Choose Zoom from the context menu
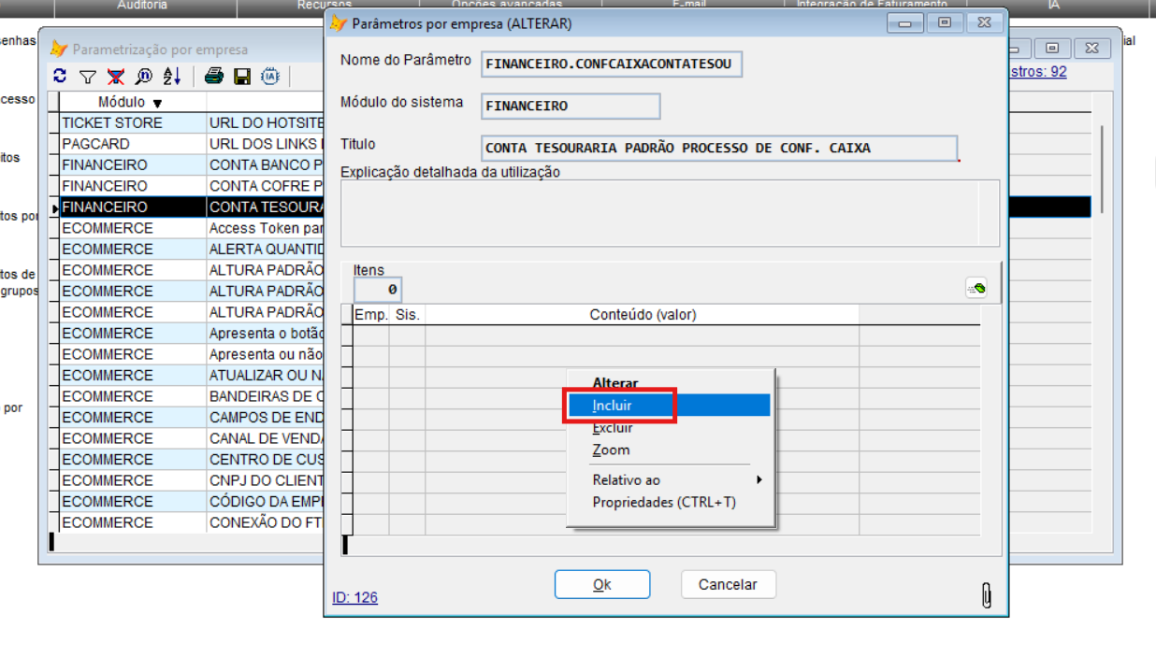This screenshot has height=671, width=1156. click(611, 450)
